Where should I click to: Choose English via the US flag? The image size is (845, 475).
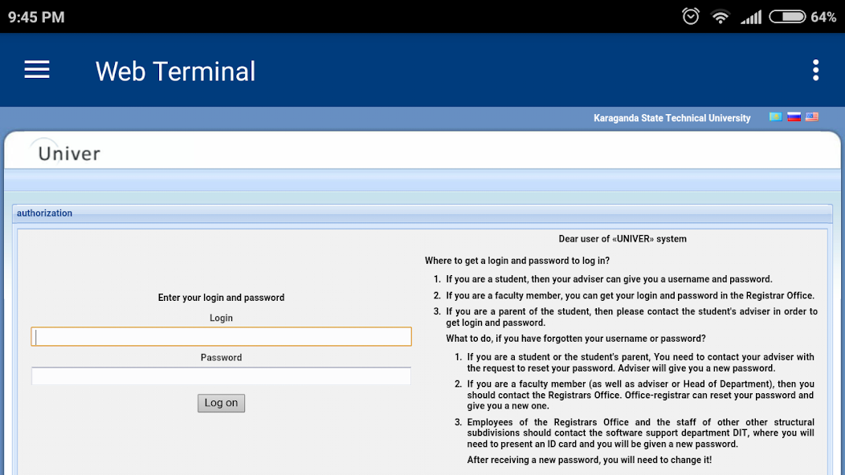pyautogui.click(x=811, y=116)
